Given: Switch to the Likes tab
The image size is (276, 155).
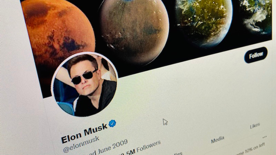Looking at the screenshot, I should pos(255,125).
